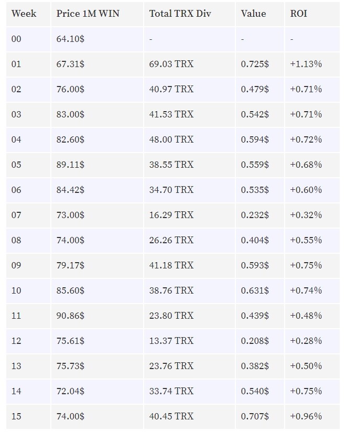This screenshot has width=346, height=432.
Task: Select the 0.559$ value cell
Action: click(x=255, y=165)
